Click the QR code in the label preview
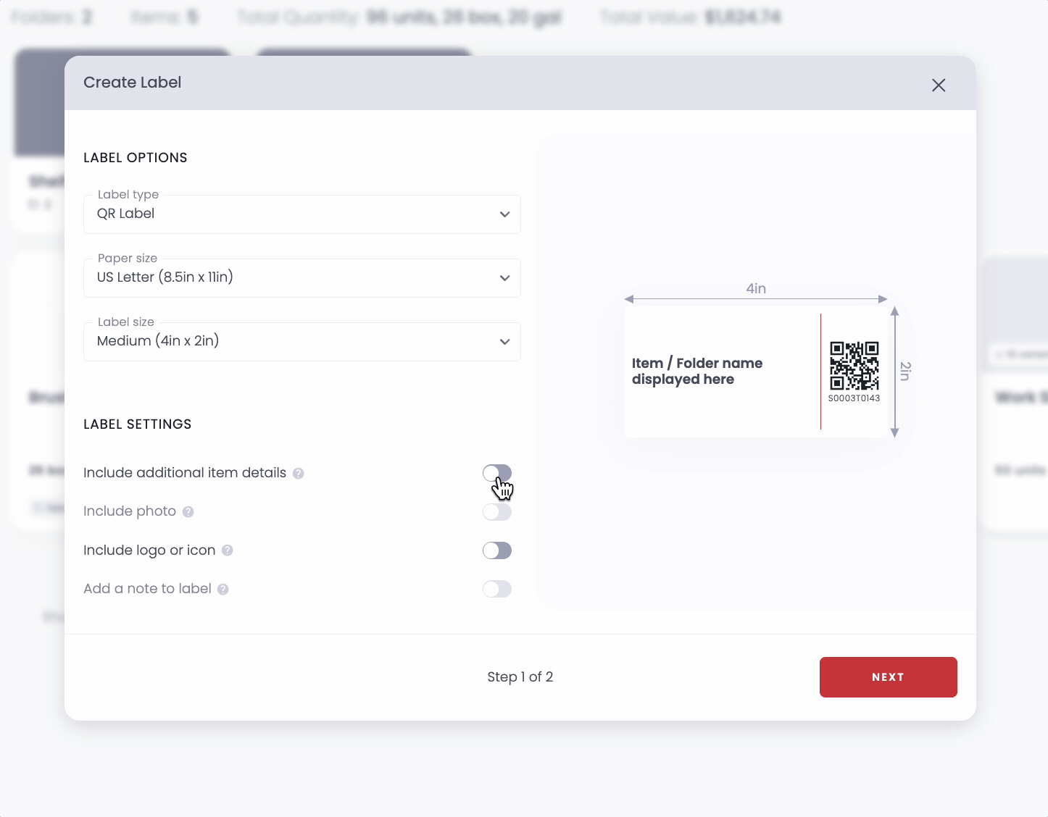1048x817 pixels. (x=854, y=364)
